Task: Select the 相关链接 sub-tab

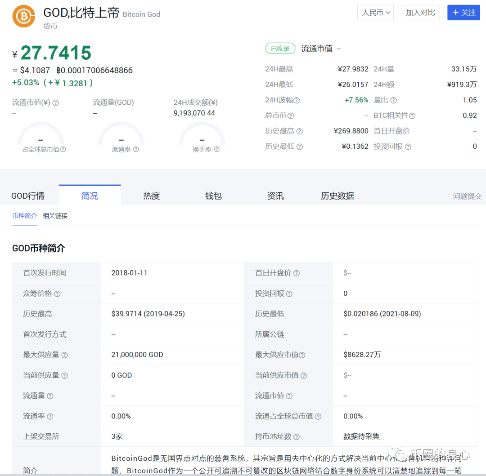Action: tap(55, 216)
